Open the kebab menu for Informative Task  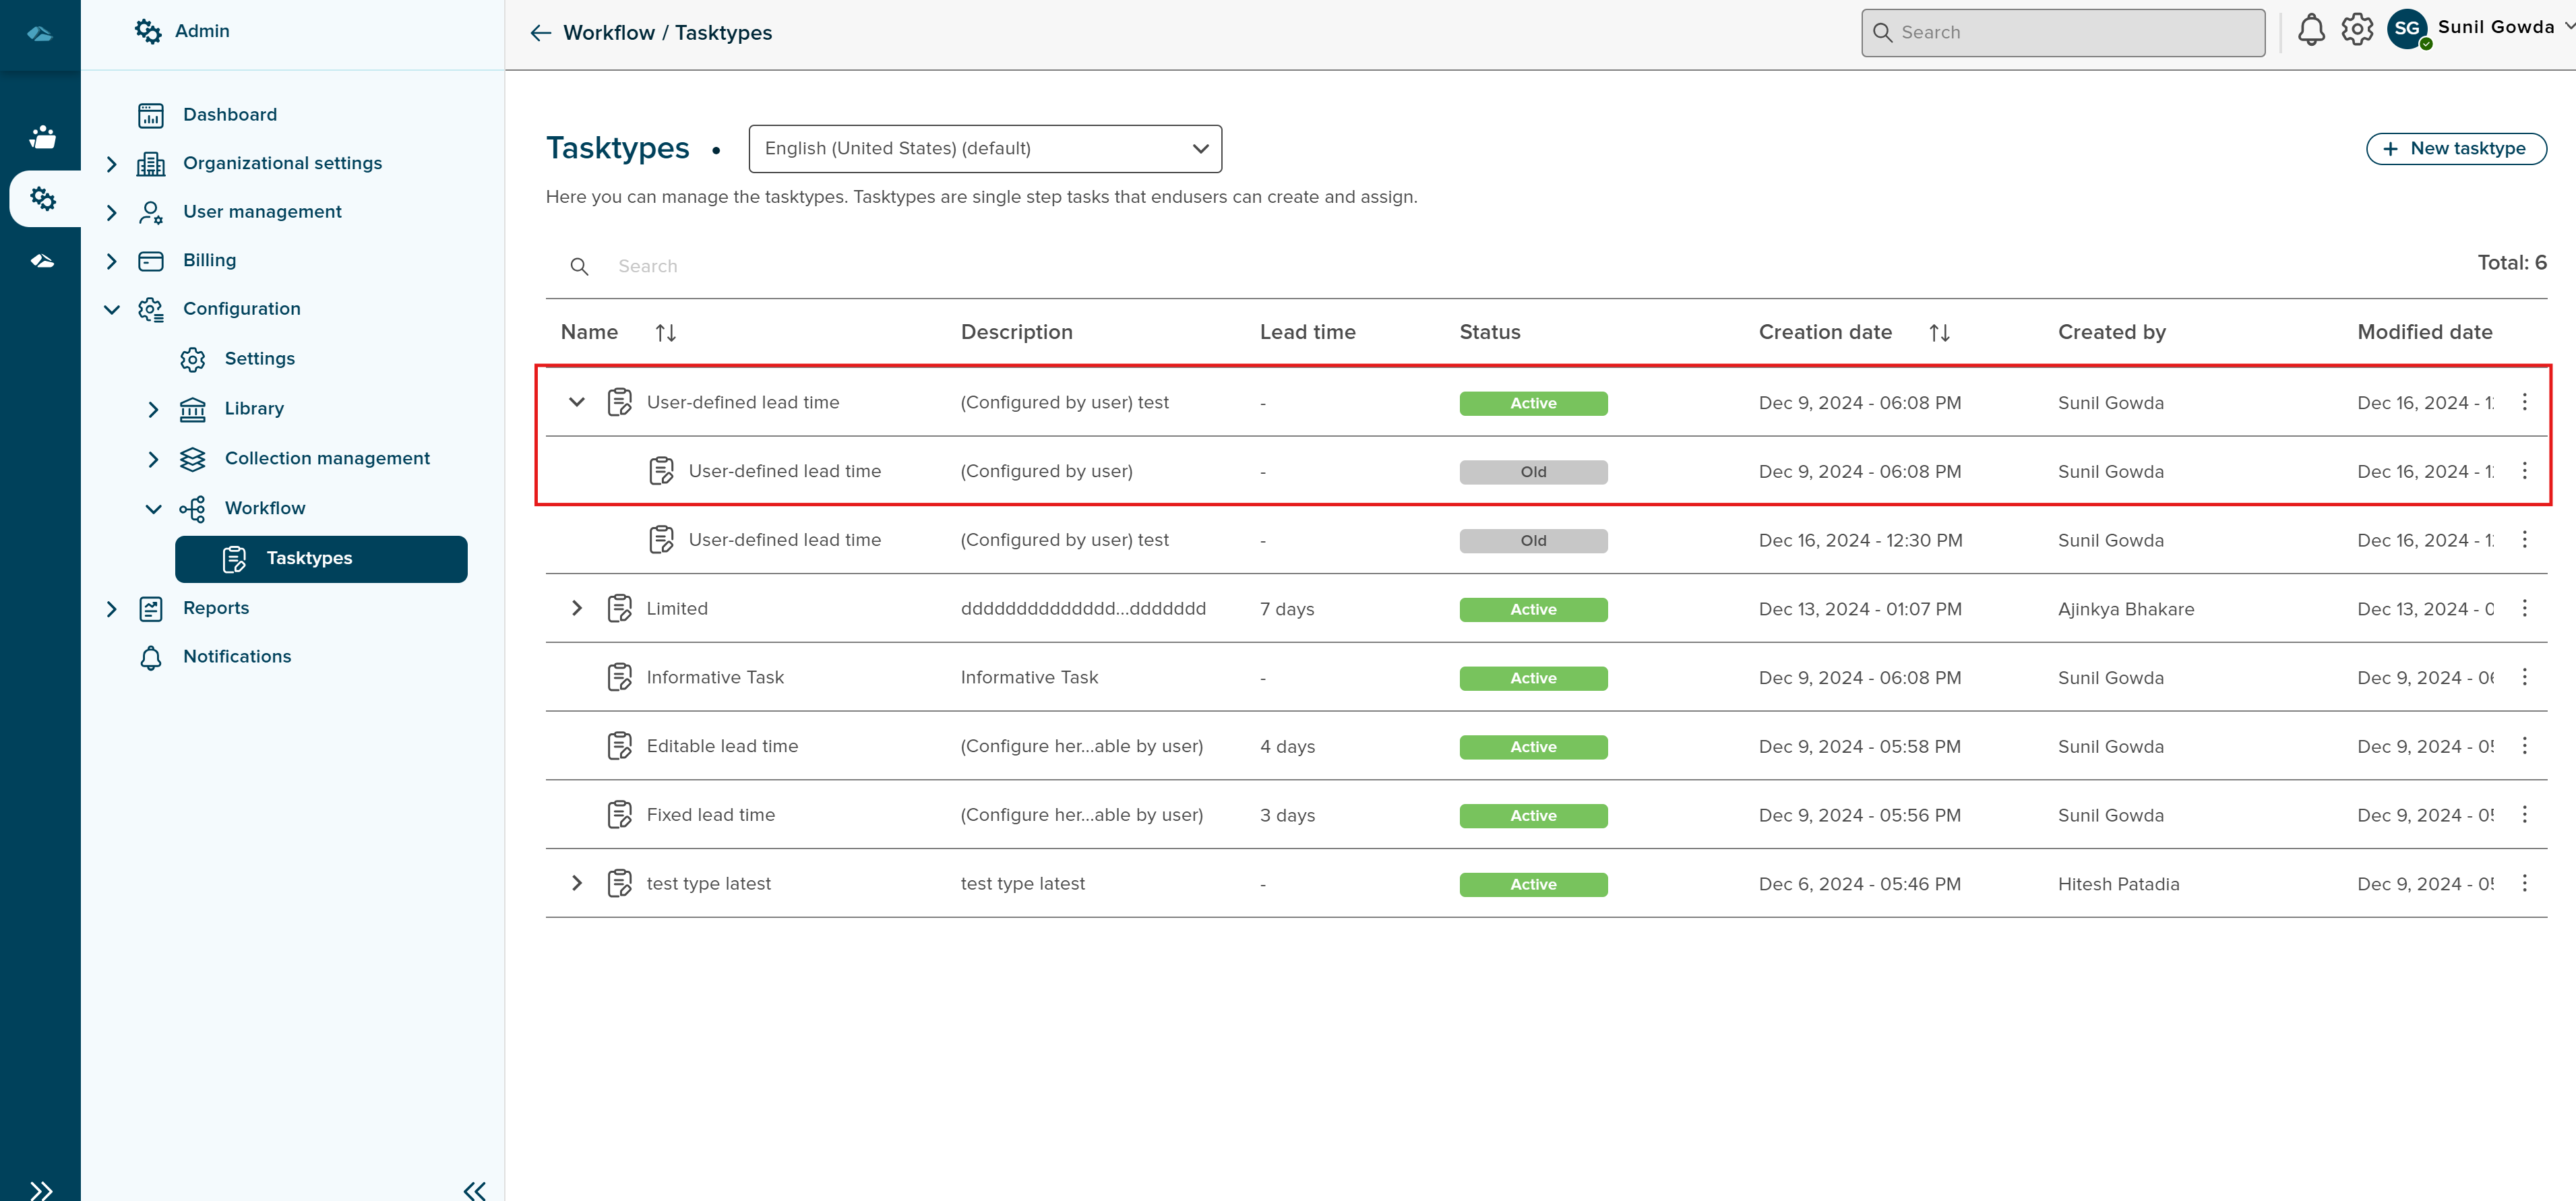[x=2524, y=677]
